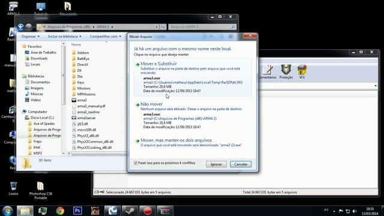Click the Forward arrow in Explorer window
The image size is (384, 216).
tap(29, 26)
